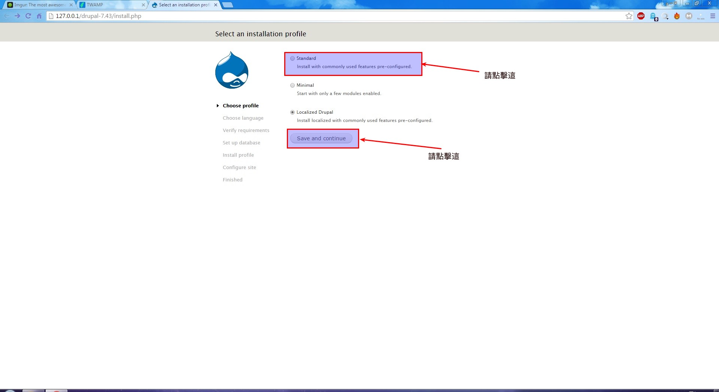Click the Select an installation profile heading
The width and height of the screenshot is (719, 392).
(261, 34)
